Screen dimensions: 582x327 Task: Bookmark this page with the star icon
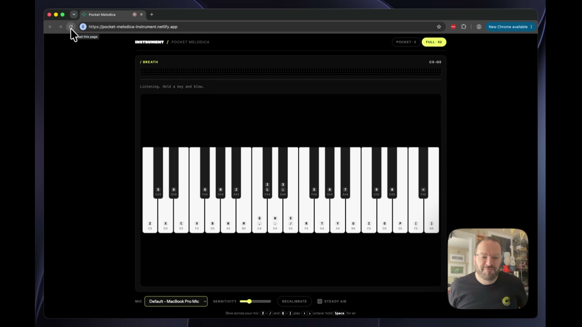click(439, 27)
